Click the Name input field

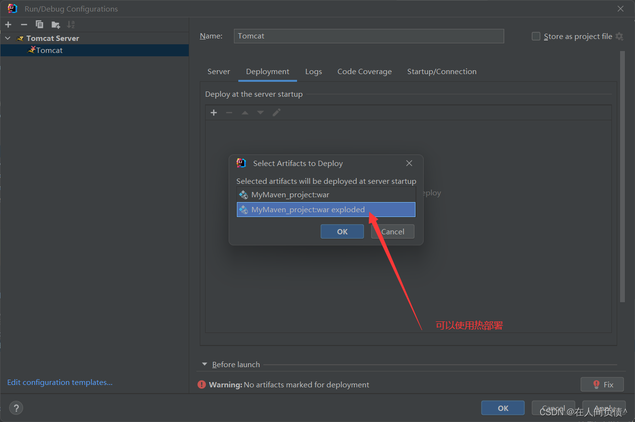[x=369, y=36]
